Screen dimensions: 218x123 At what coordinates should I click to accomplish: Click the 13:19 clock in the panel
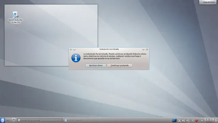coord(209,120)
